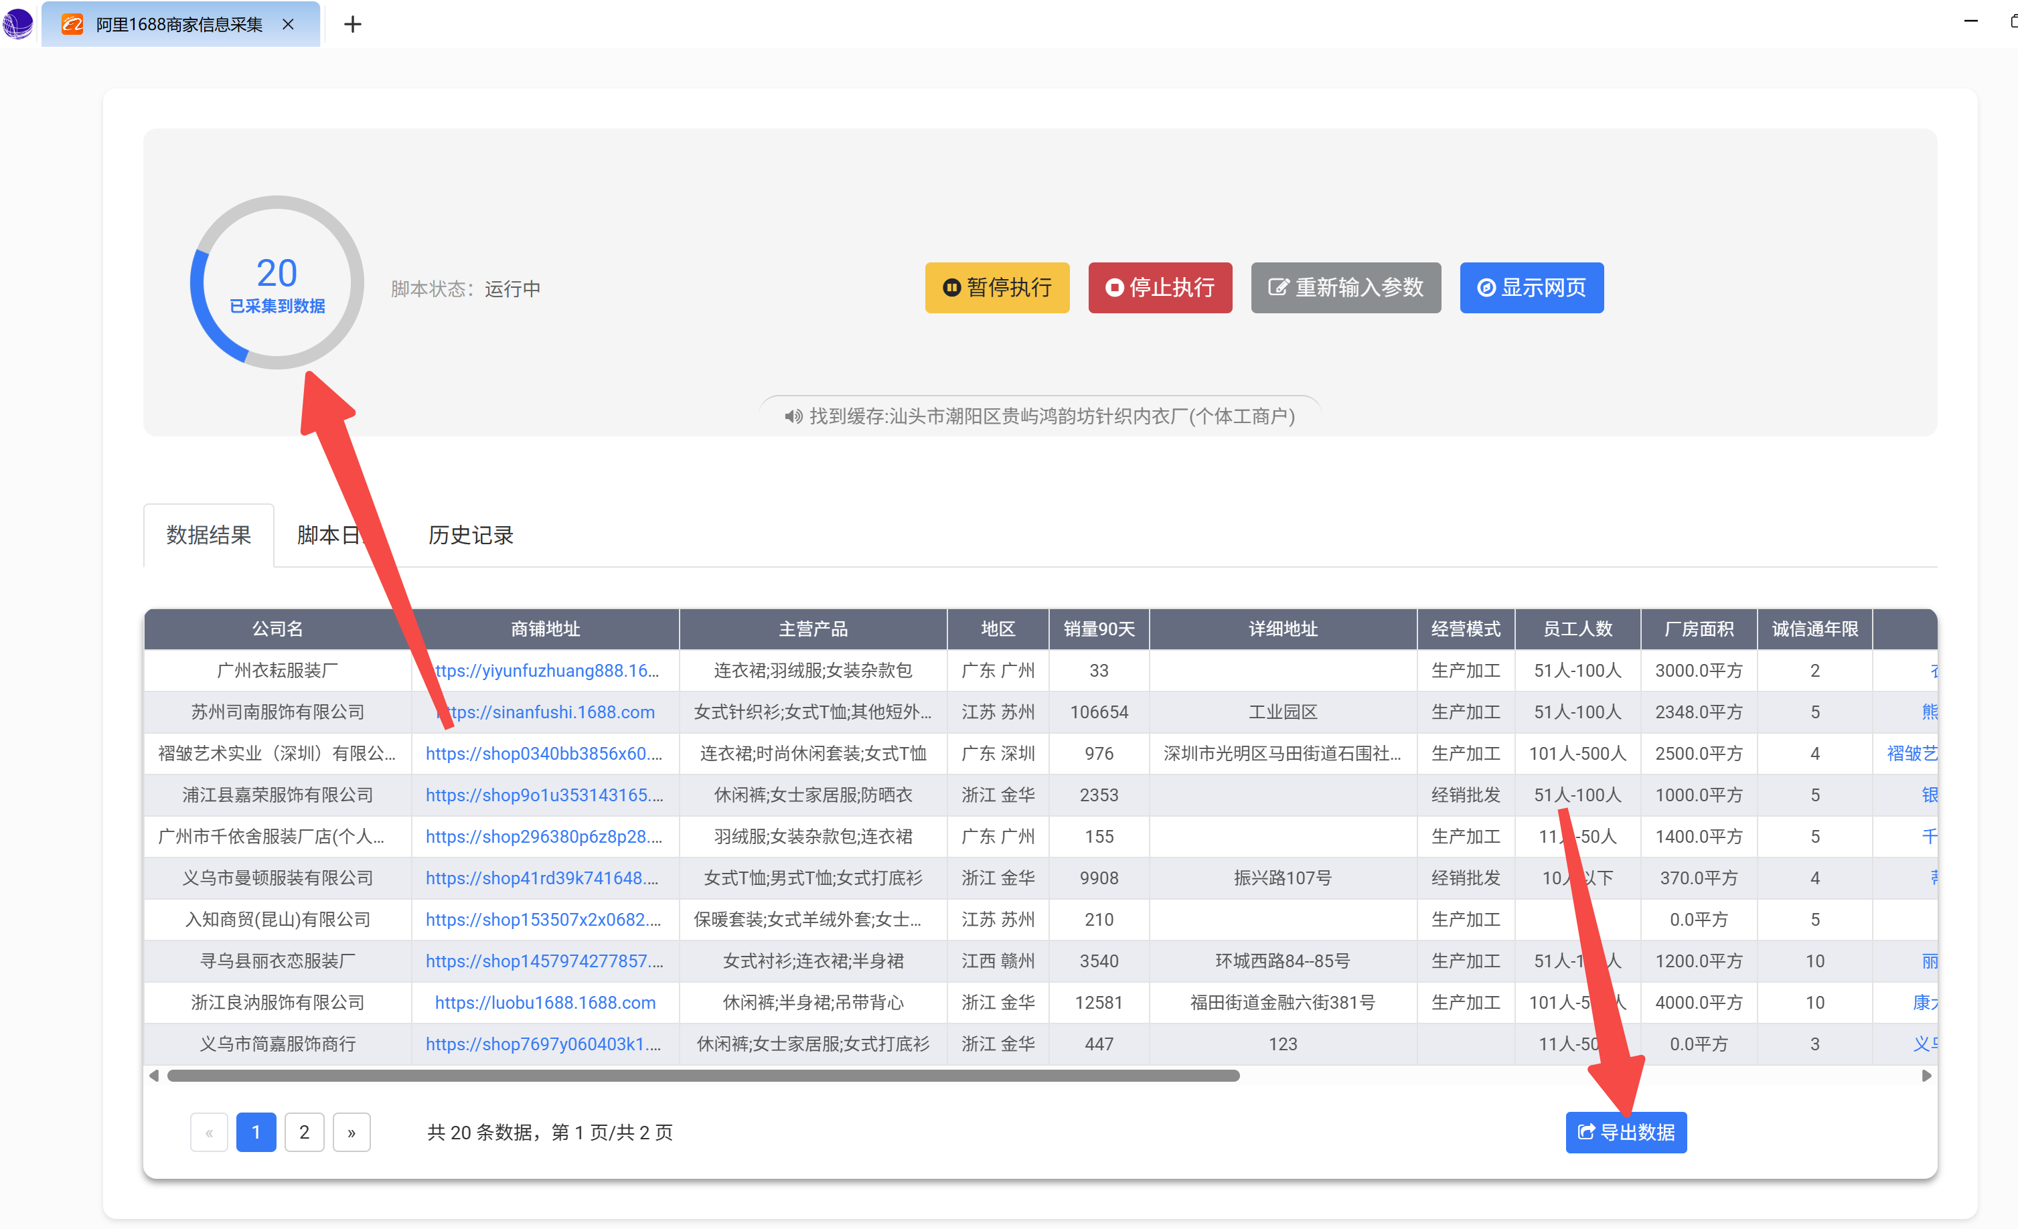Click the 共 20 条数据 pagination summary
The width and height of the screenshot is (2018, 1229).
click(x=550, y=1133)
